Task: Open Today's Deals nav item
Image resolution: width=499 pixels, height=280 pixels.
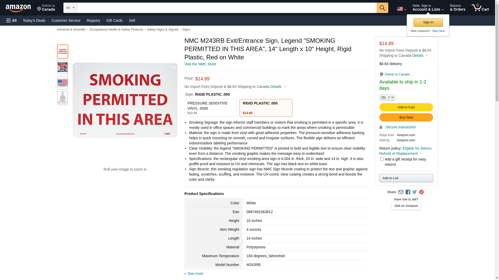Action: (x=34, y=20)
